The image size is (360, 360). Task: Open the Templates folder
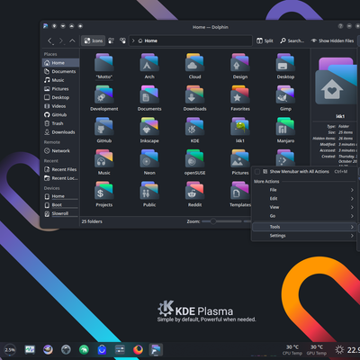click(240, 194)
